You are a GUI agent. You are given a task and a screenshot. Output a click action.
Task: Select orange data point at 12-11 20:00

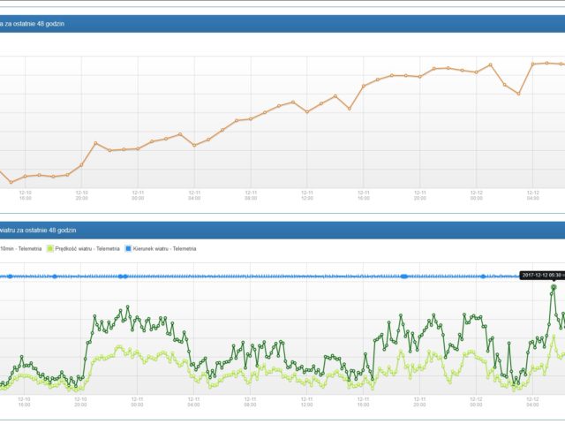pyautogui.click(x=420, y=77)
